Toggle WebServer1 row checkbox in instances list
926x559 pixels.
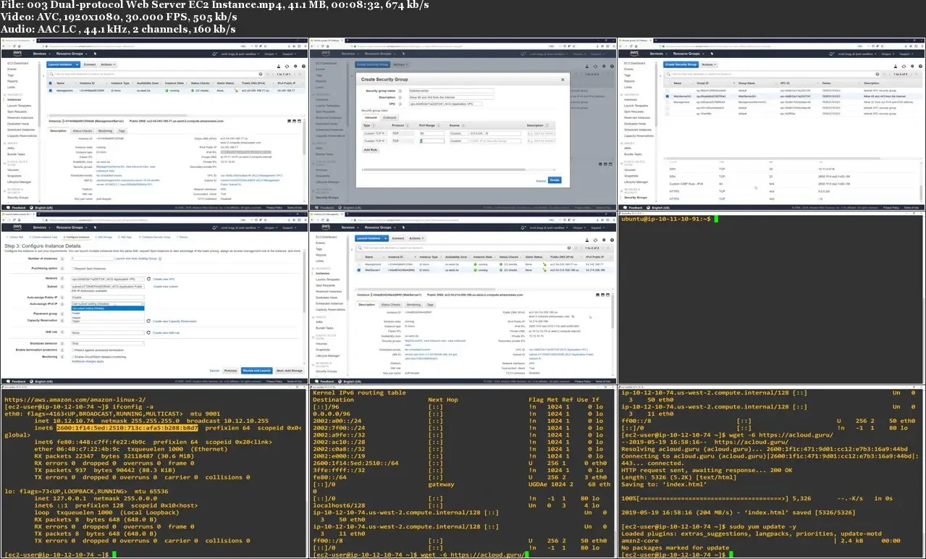coord(359,270)
